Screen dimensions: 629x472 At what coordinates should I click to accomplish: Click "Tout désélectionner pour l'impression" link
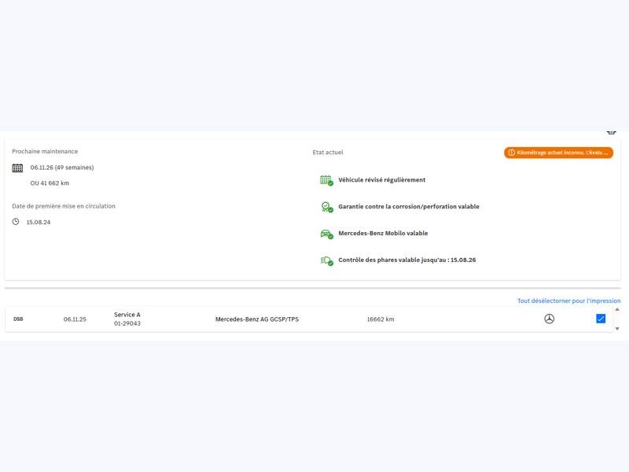pos(568,301)
